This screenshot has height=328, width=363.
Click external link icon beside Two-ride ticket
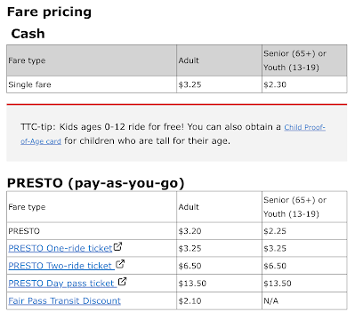point(120,264)
